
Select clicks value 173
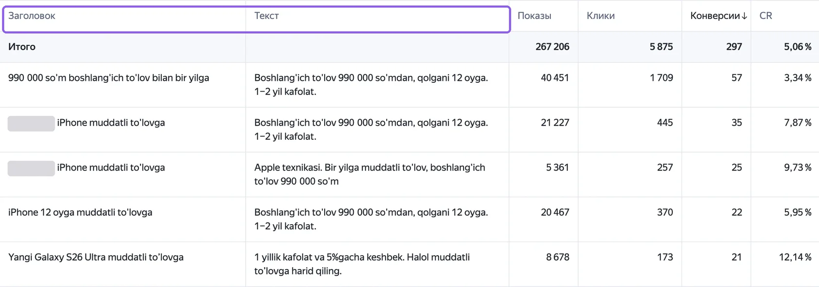click(x=665, y=257)
